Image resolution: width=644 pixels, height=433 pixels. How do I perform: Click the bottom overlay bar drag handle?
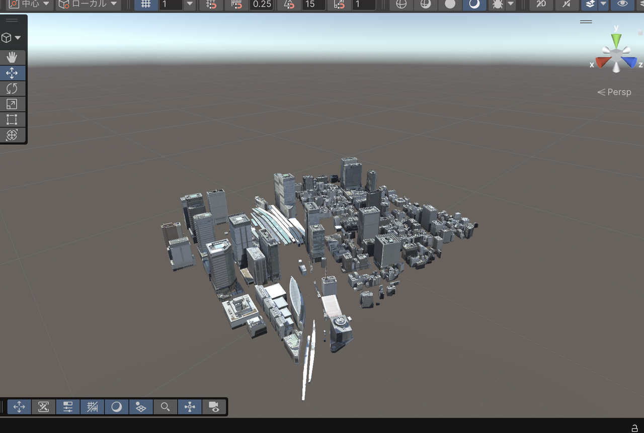pyautogui.click(x=3, y=407)
